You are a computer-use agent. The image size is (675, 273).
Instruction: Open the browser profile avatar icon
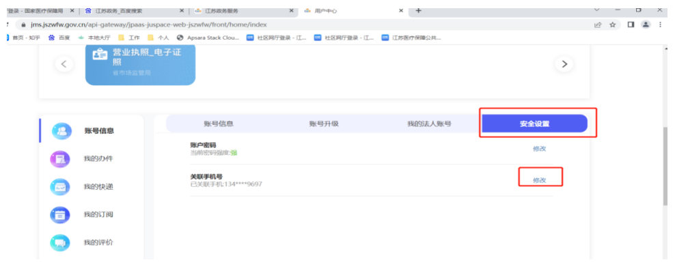(646, 25)
